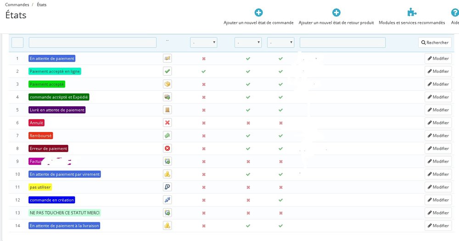This screenshot has height=241, width=459.
Task: Click row number 14 cell
Action: coord(17,225)
